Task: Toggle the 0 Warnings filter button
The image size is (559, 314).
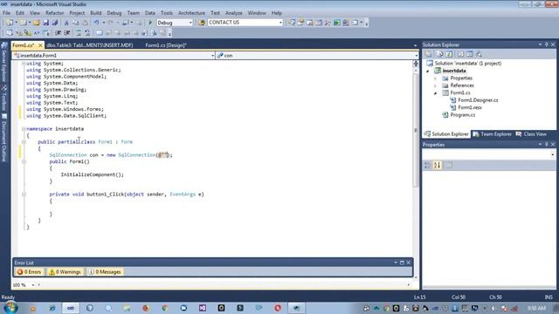Action: point(65,272)
